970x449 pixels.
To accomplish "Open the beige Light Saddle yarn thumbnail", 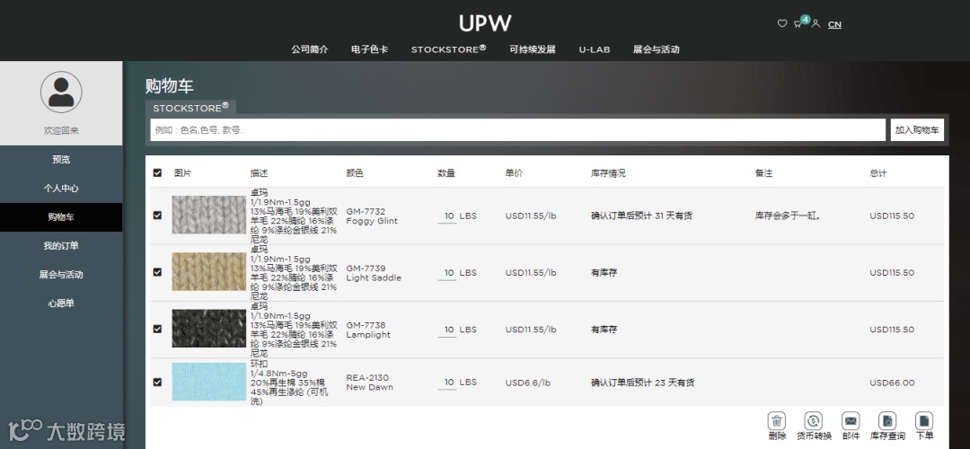I will coord(209,272).
